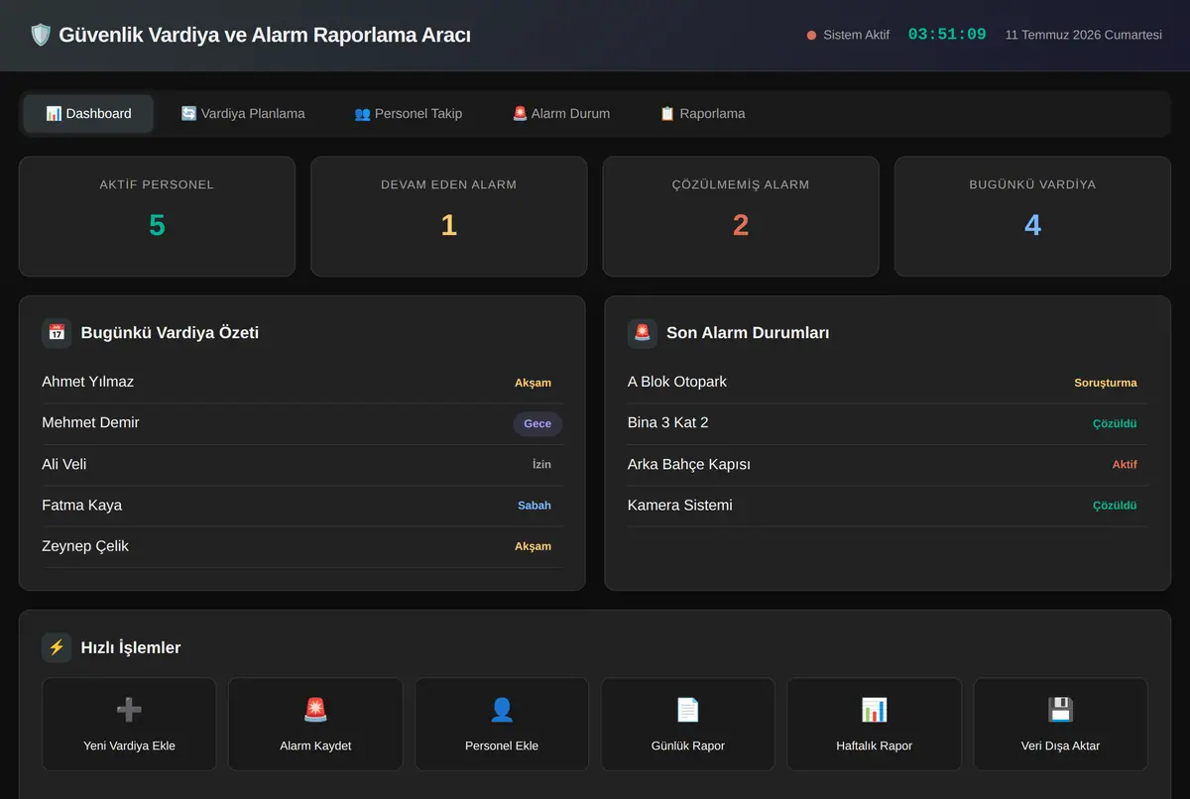Click the Soruşturma status for A Blok Otopark
The width and height of the screenshot is (1190, 799).
pyautogui.click(x=1106, y=383)
